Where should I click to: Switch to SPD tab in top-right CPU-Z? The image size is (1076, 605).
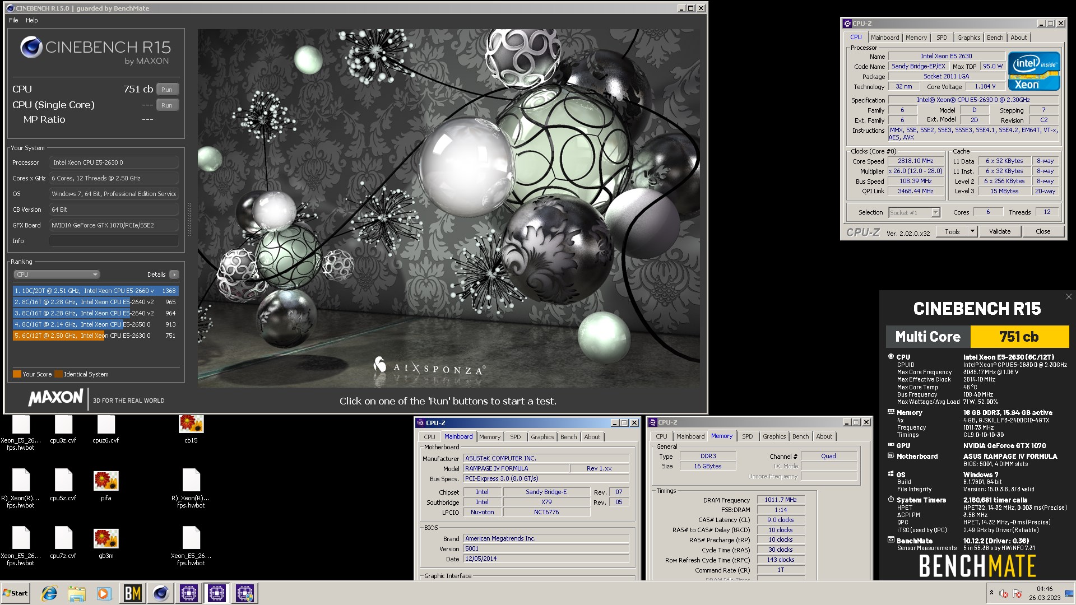pyautogui.click(x=941, y=38)
